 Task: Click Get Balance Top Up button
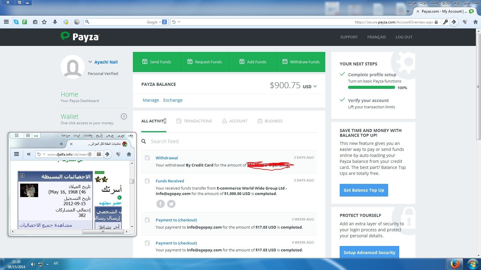(364, 190)
